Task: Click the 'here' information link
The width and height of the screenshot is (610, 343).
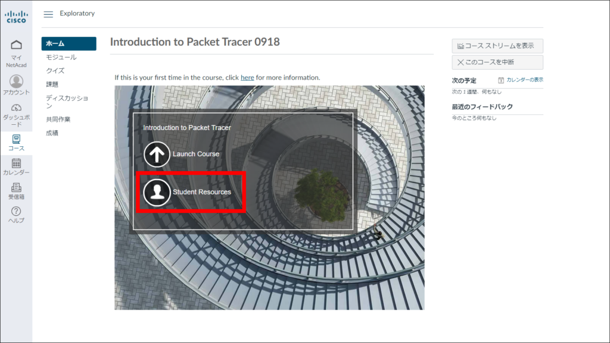Action: tap(247, 78)
